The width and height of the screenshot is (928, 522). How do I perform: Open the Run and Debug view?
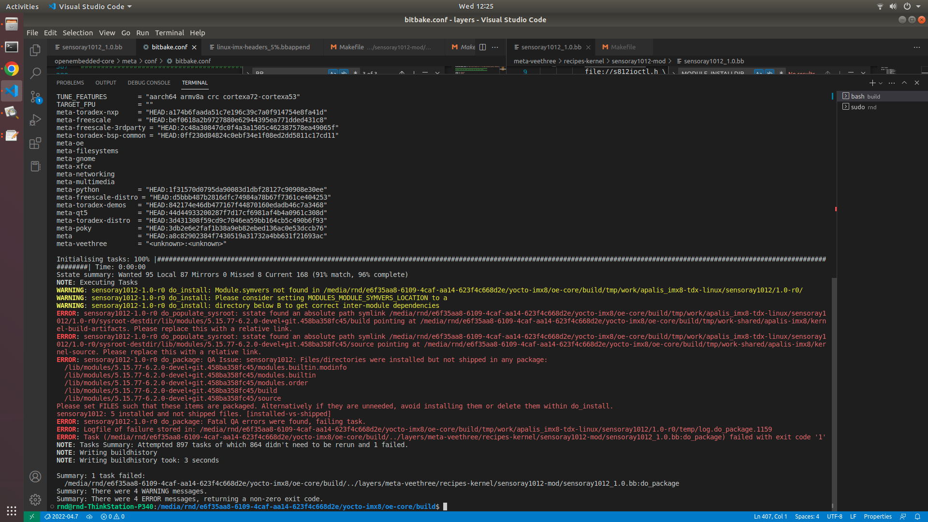click(35, 120)
